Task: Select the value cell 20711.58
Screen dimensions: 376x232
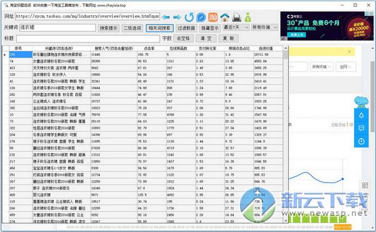Action: pyautogui.click(x=268, y=54)
